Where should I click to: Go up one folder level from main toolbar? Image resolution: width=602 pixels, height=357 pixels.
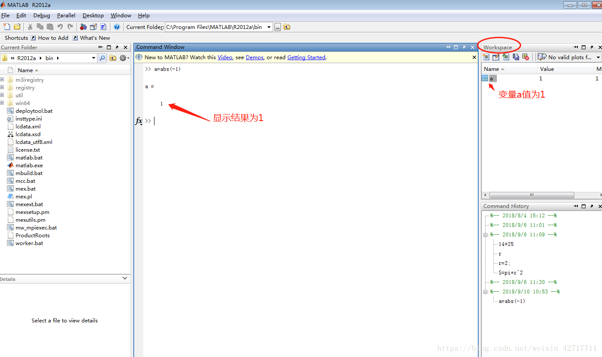click(287, 27)
